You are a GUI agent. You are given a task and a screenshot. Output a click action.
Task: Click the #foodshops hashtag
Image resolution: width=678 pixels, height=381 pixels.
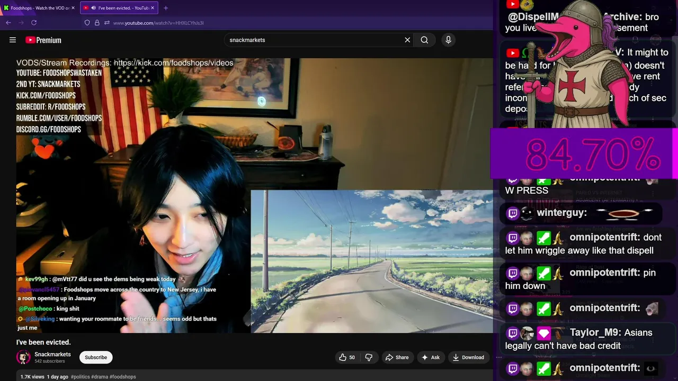point(123,377)
